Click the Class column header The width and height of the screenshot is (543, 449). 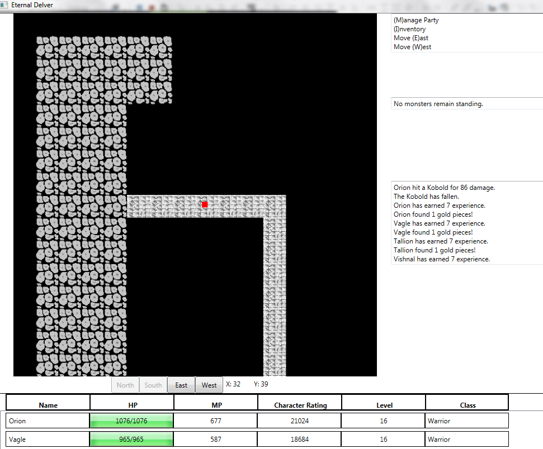468,405
